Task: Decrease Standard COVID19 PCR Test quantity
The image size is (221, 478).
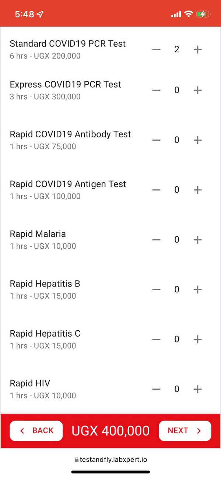Action: coord(156,50)
